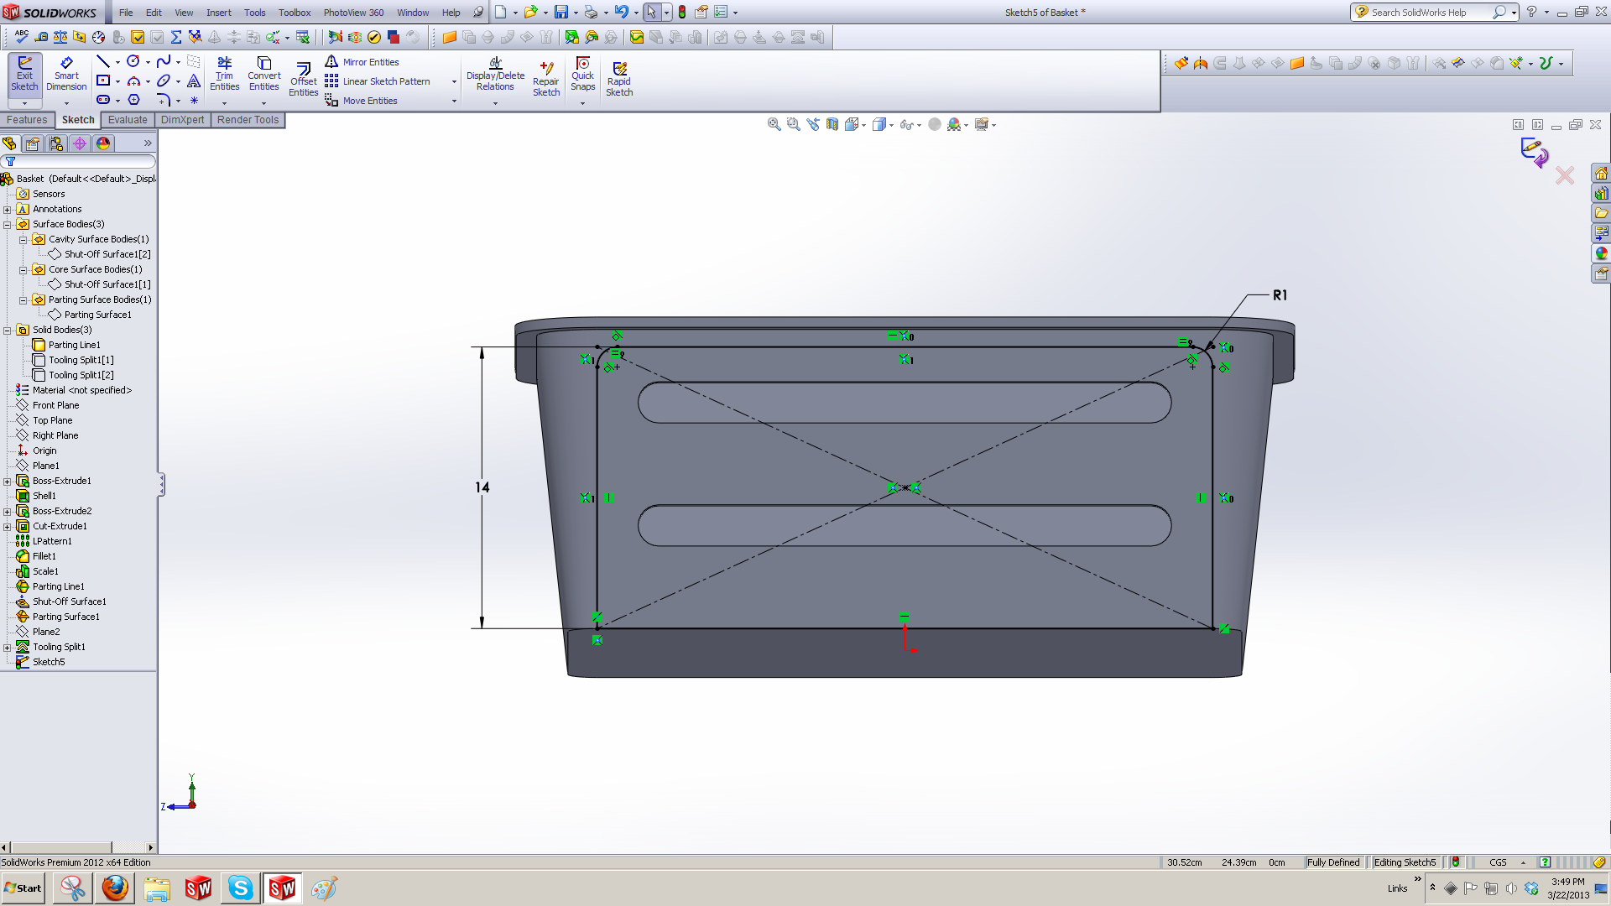The height and width of the screenshot is (906, 1611).
Task: Click in the feature tree filter field
Action: click(79, 161)
